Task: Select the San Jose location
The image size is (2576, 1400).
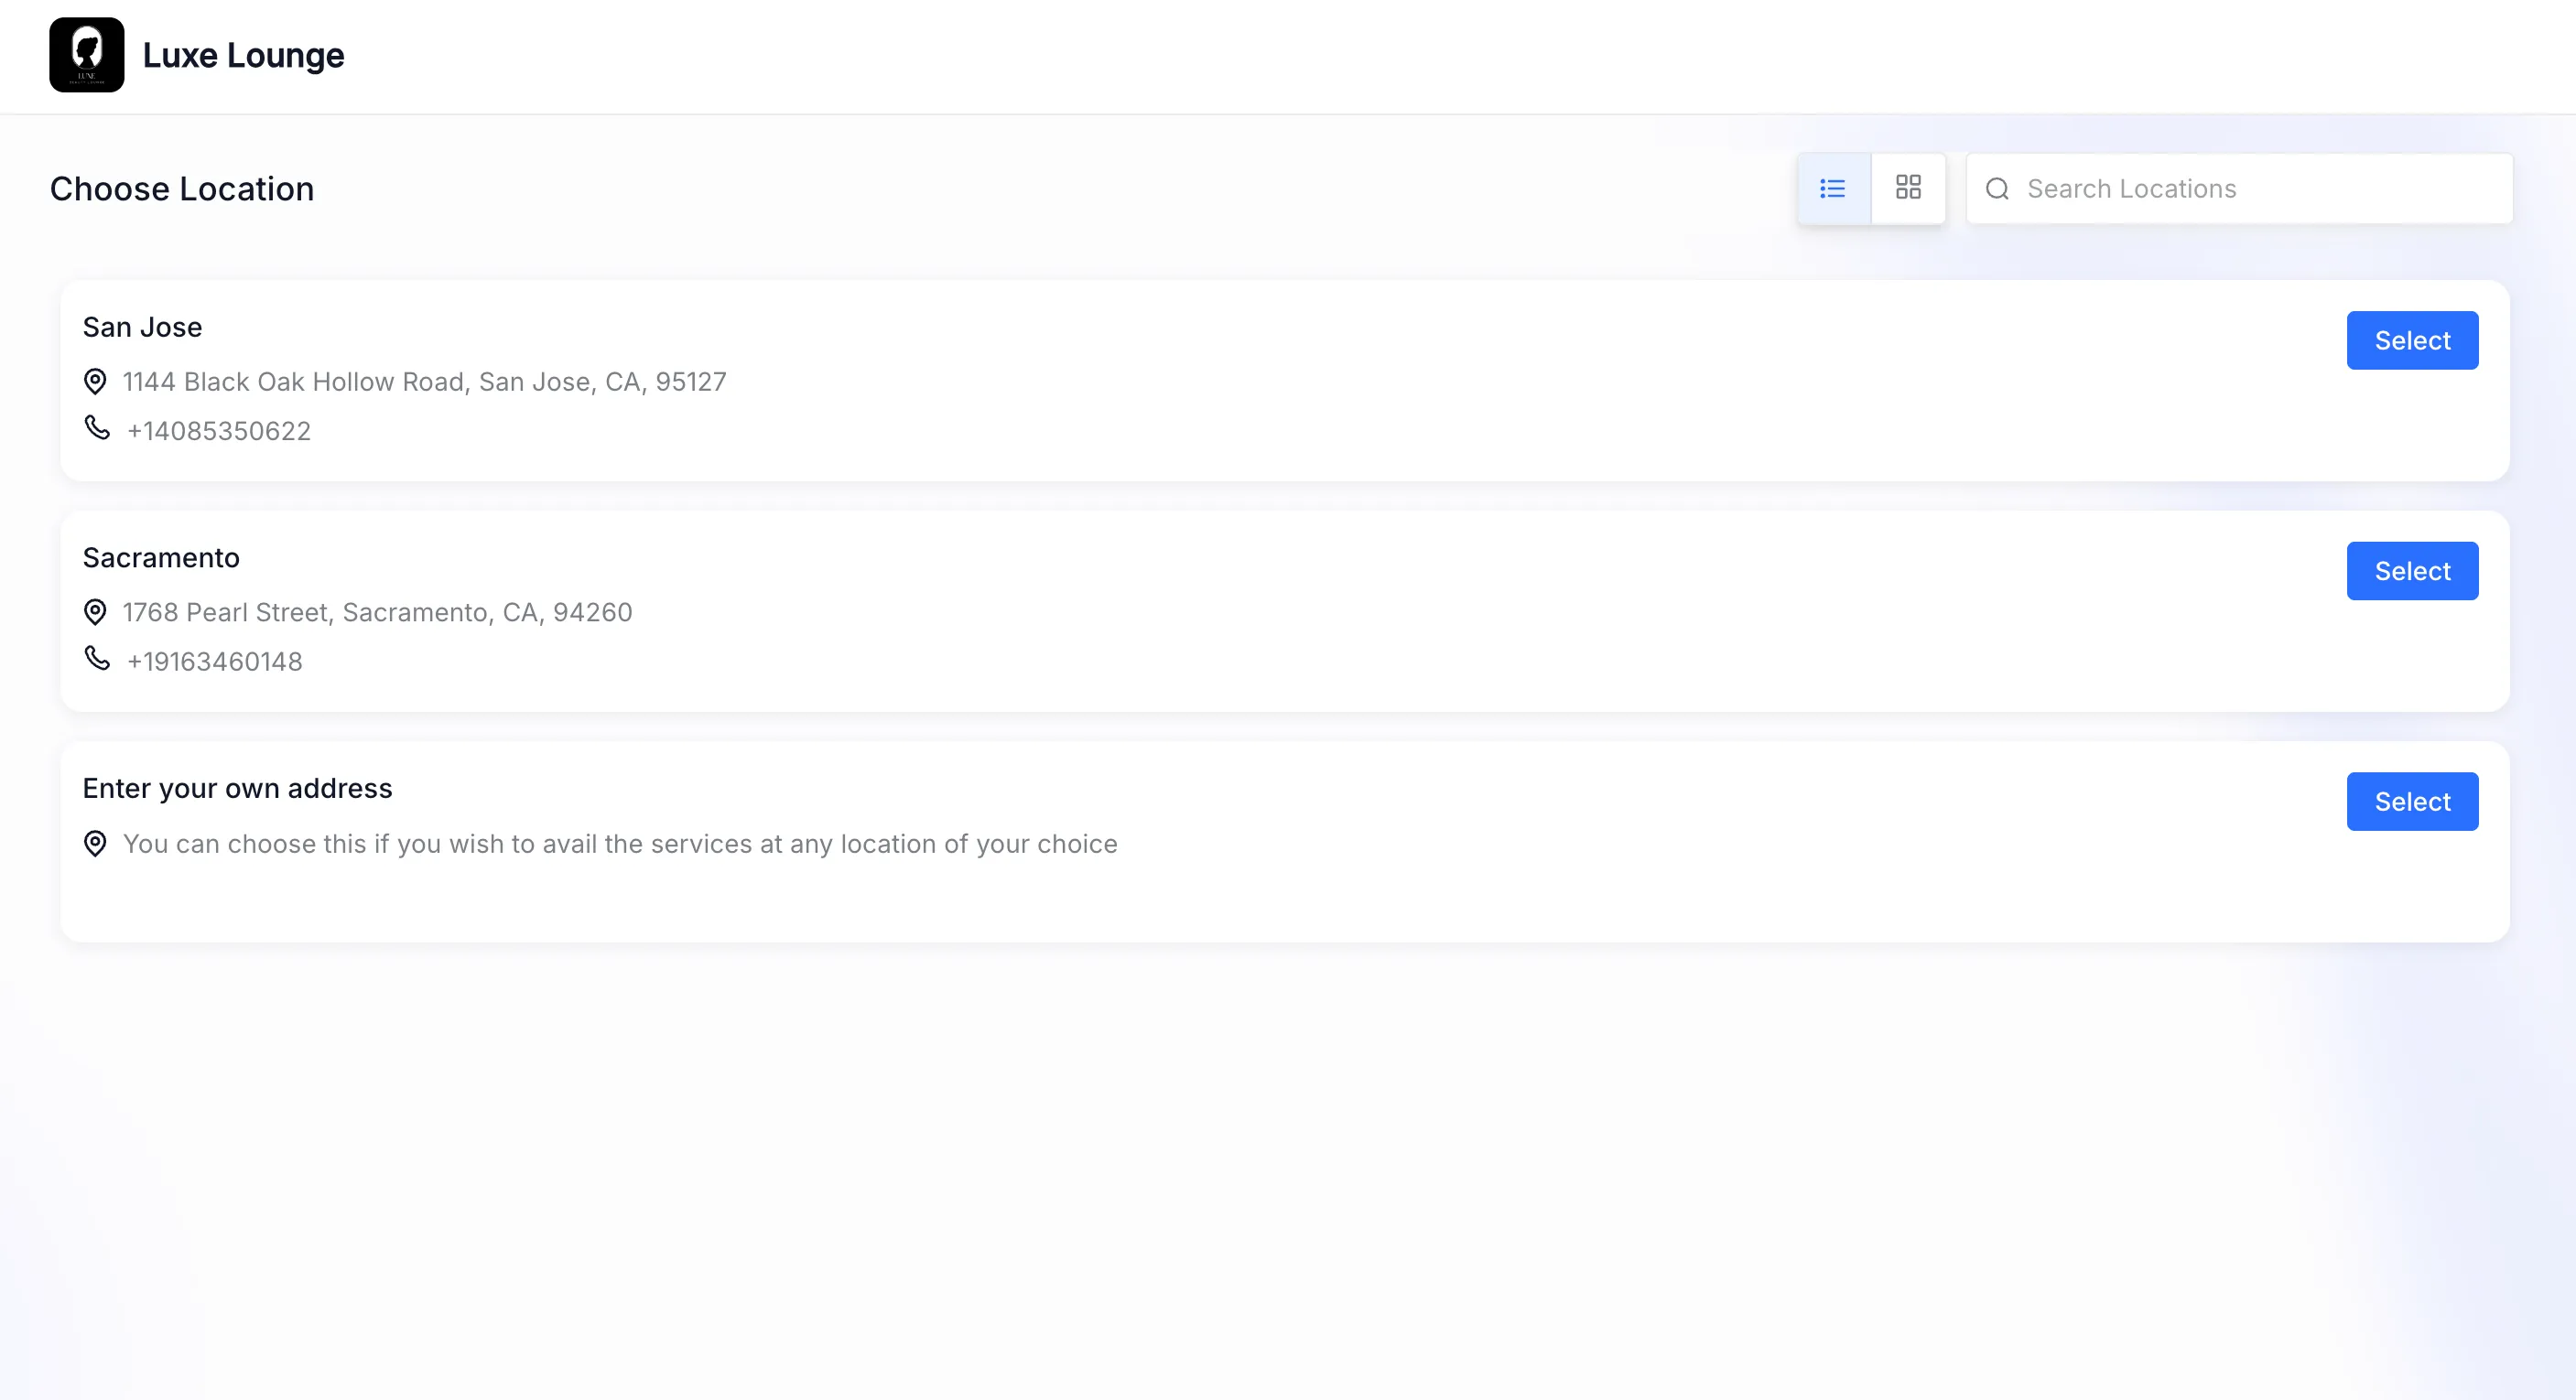Action: (x=2412, y=340)
